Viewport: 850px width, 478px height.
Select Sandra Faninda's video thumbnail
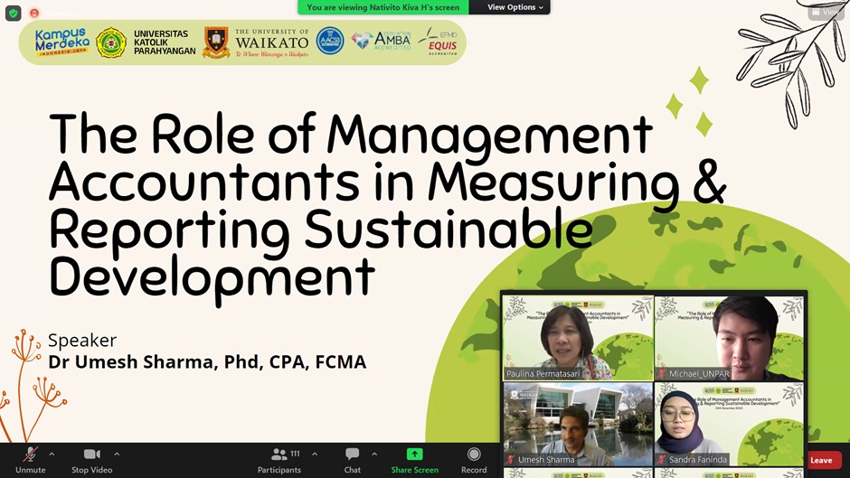(x=729, y=423)
